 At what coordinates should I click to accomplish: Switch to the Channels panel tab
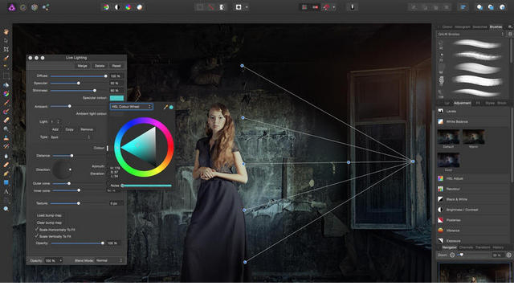[466, 247]
